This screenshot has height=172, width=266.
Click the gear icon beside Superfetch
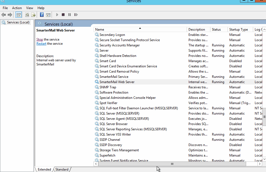tap(97, 155)
